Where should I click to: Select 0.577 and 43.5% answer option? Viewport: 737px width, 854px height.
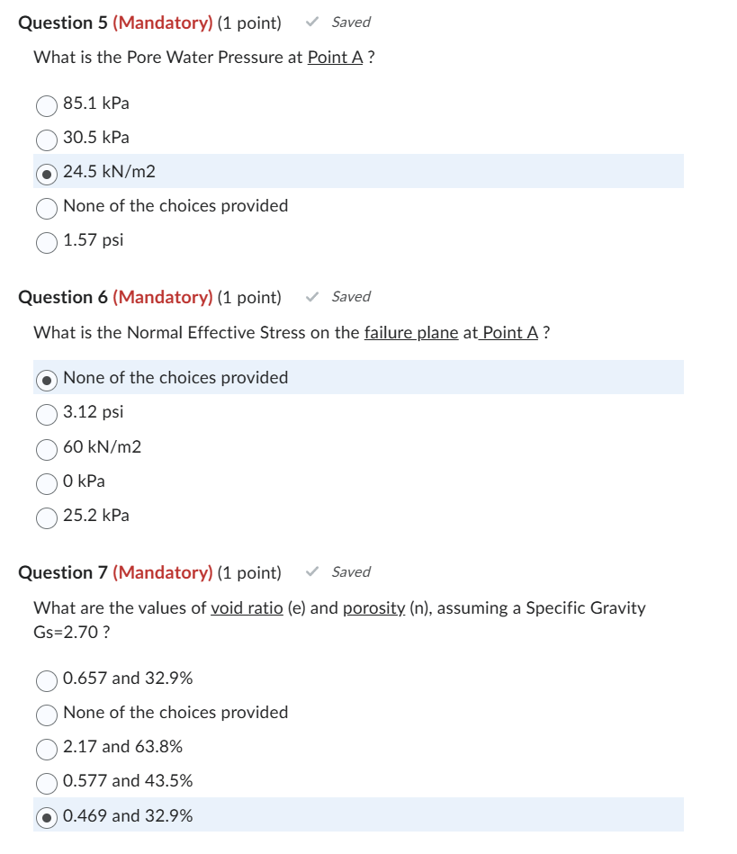[46, 784]
